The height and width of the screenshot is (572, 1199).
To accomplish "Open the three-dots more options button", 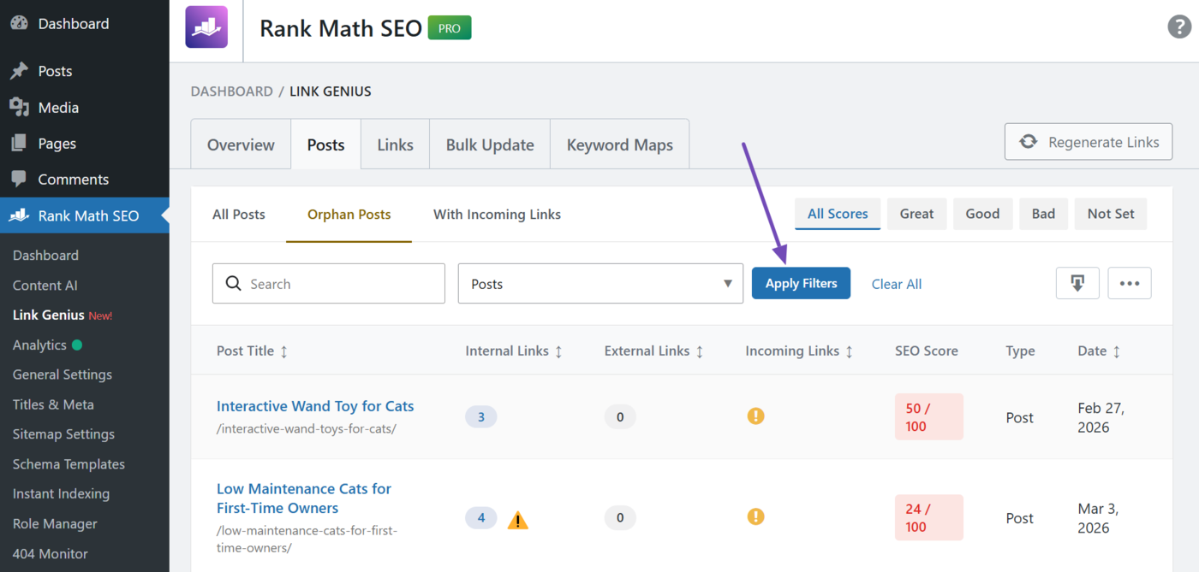I will [x=1130, y=283].
